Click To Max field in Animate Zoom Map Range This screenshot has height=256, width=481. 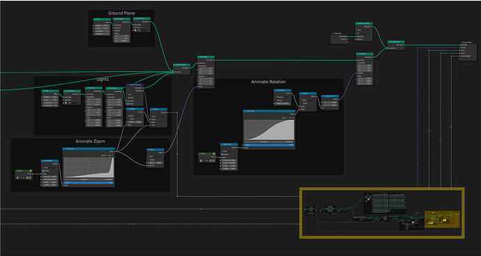pos(50,185)
